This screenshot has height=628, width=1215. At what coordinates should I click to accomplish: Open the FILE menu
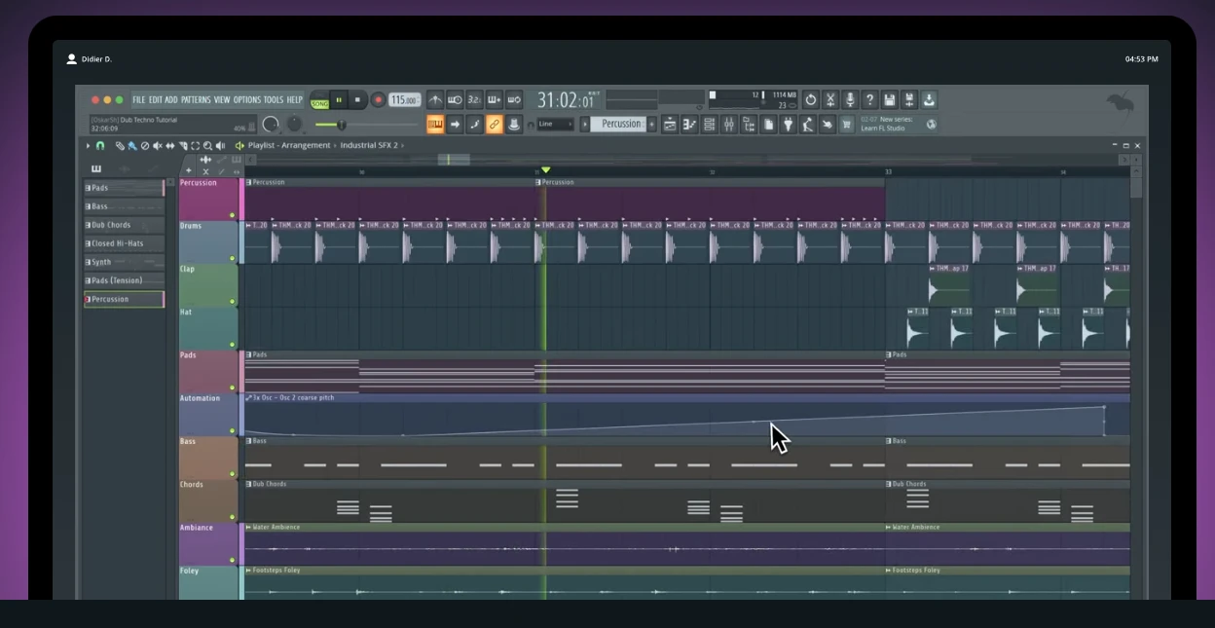pyautogui.click(x=139, y=99)
